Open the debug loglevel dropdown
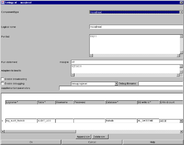The image size is (184, 145). click(116, 84)
